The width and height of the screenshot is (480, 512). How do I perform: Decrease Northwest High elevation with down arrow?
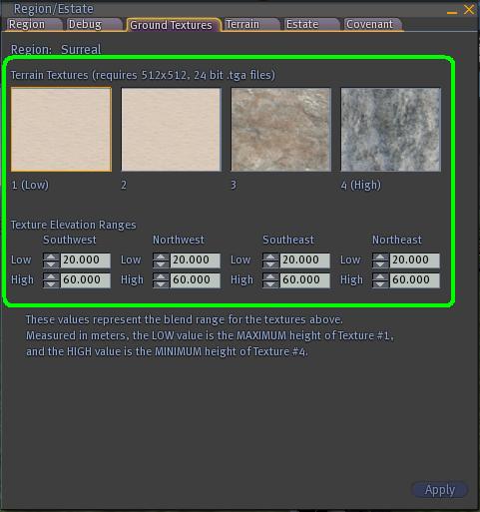[x=161, y=283]
